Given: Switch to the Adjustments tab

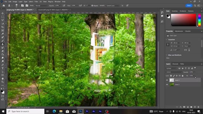Looking at the screenshot, I should [x=179, y=31].
